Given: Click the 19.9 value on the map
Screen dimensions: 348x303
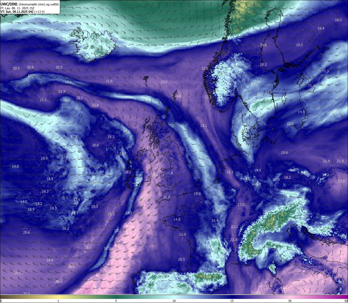Looking at the screenshot, I should pyautogui.click(x=197, y=193).
